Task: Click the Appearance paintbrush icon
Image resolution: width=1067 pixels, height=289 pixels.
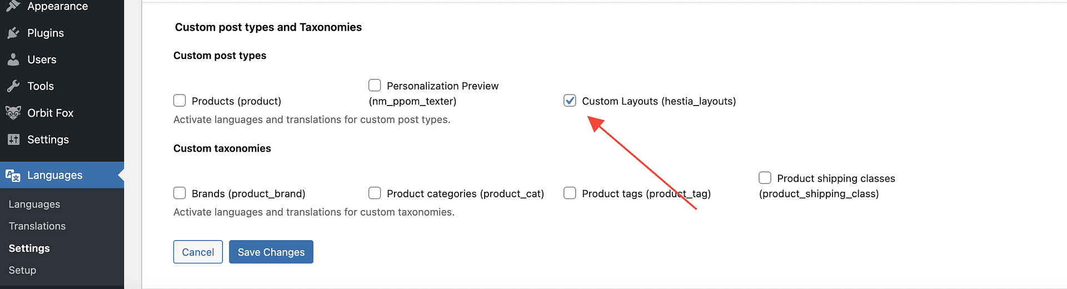Action: (13, 6)
